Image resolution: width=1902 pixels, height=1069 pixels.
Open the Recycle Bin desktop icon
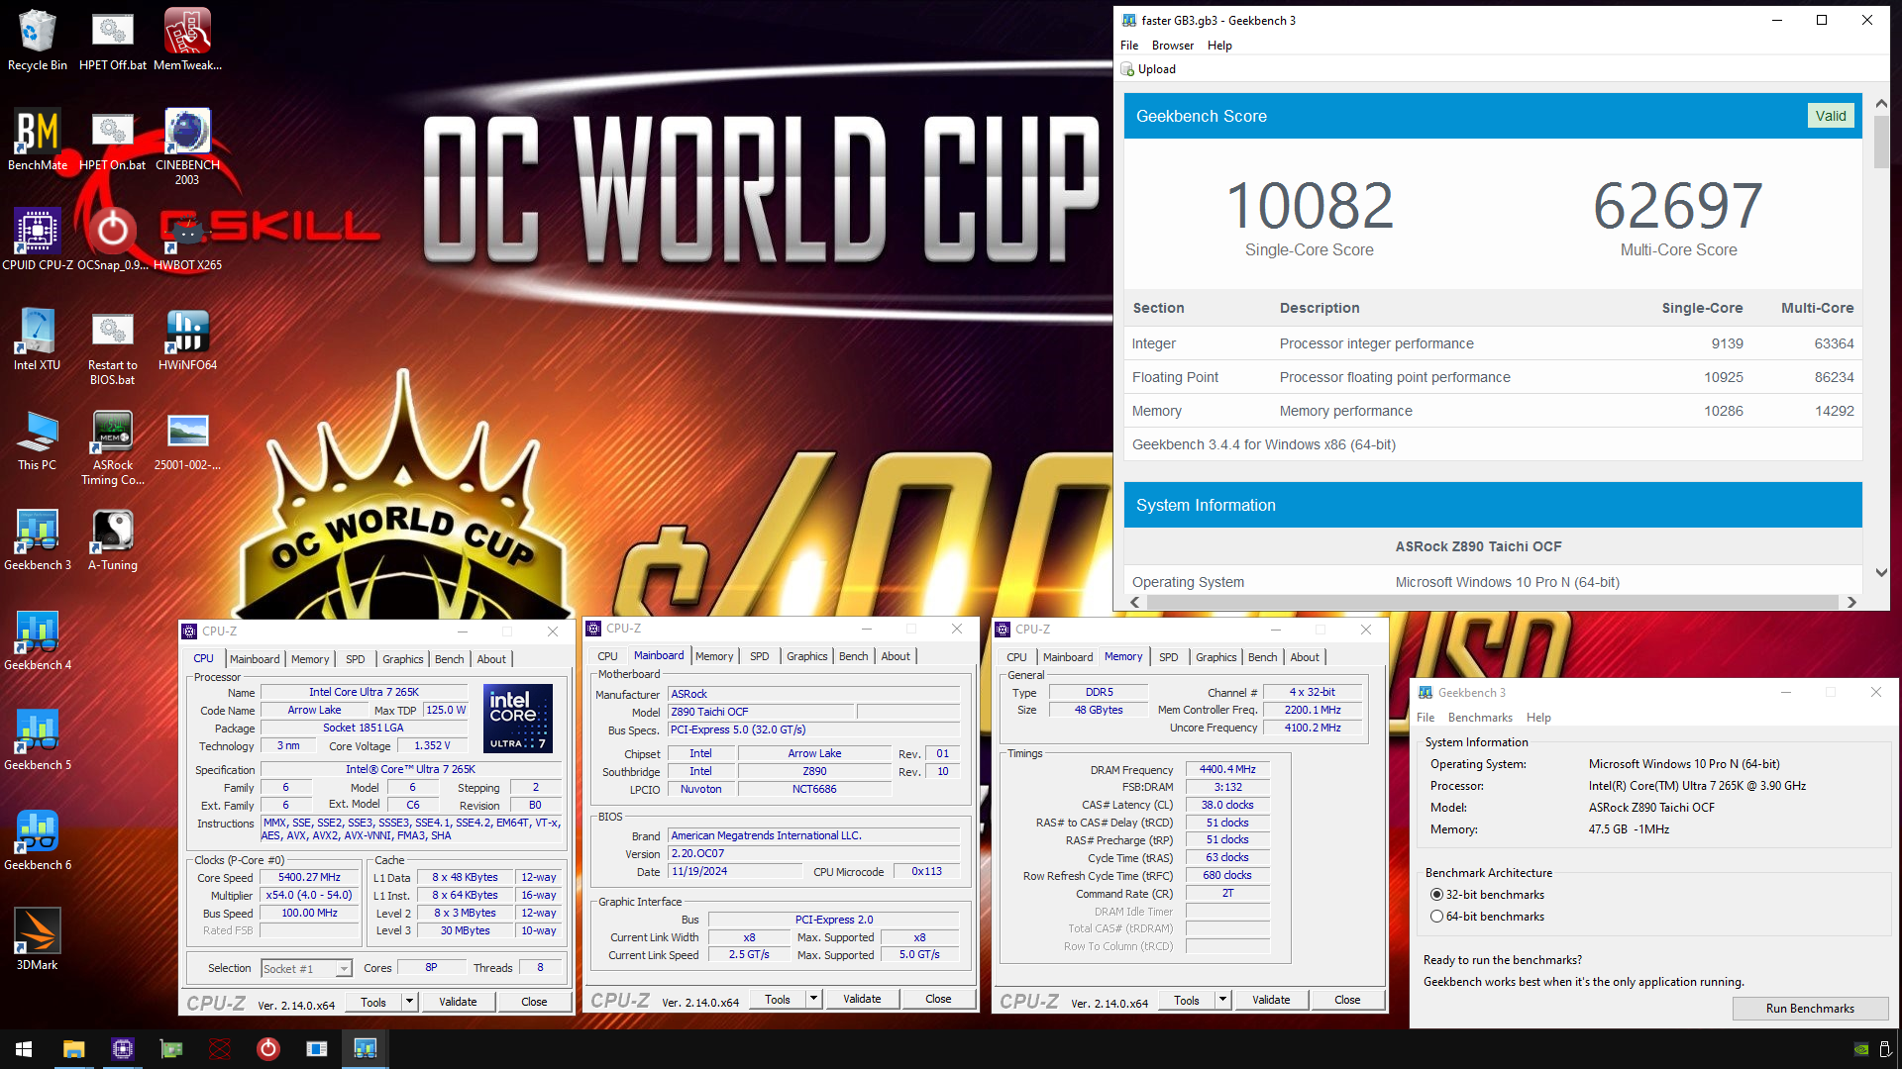pyautogui.click(x=37, y=40)
